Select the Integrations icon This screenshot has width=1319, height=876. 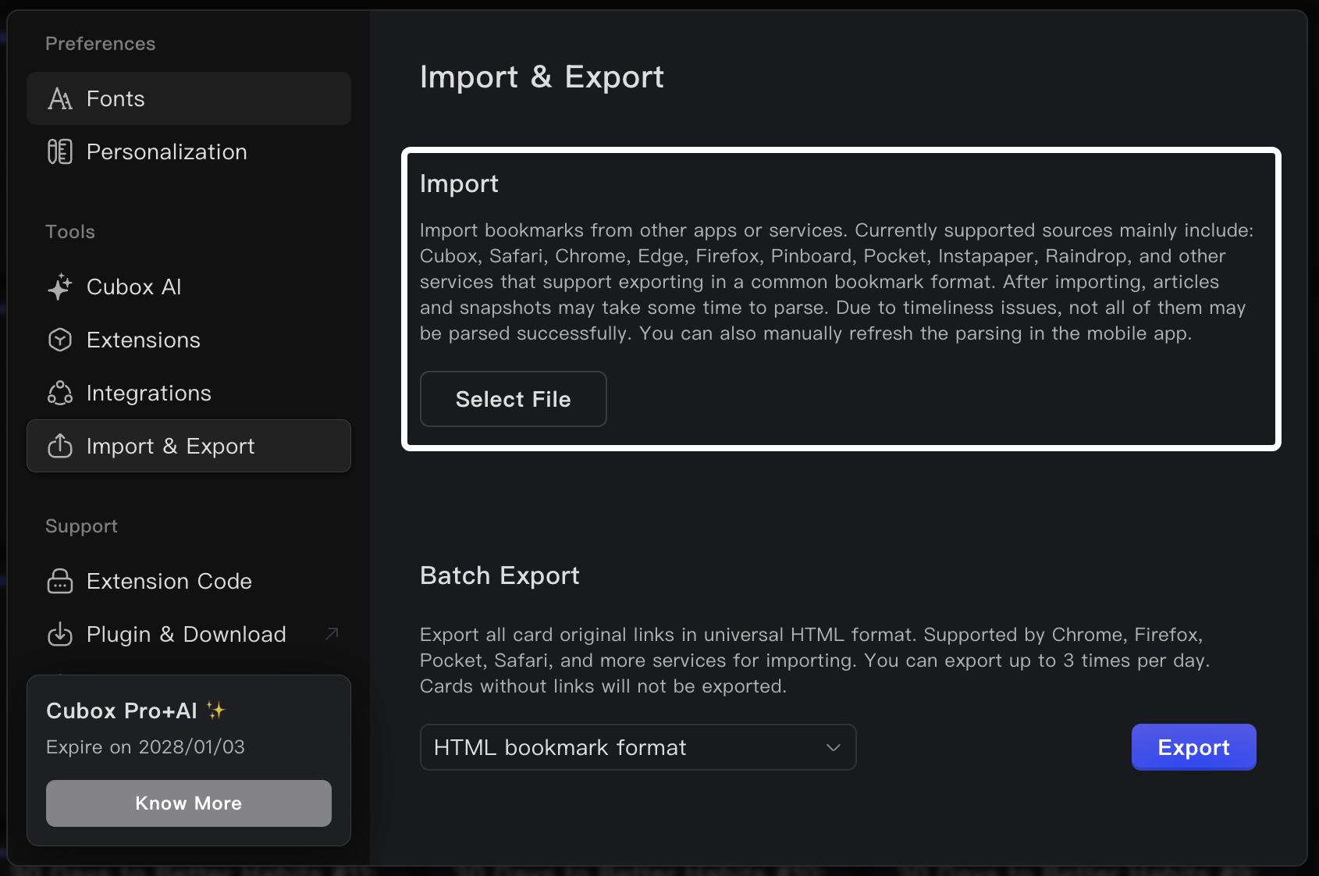(x=59, y=393)
